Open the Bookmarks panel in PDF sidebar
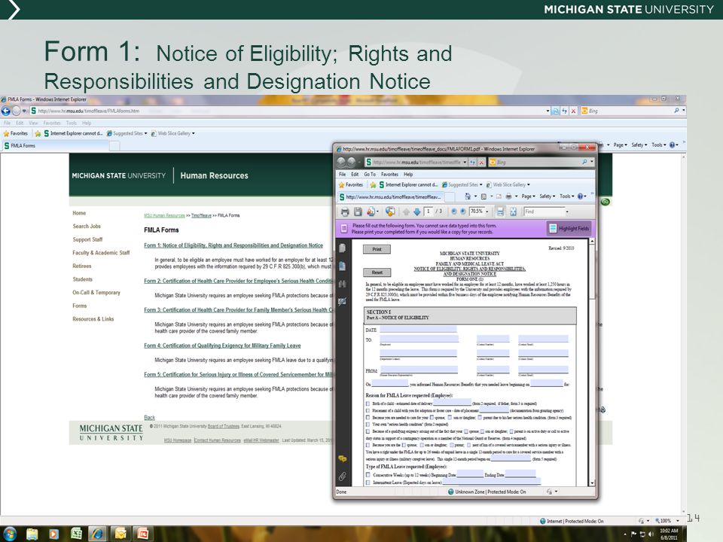This screenshot has width=723, height=542. (342, 266)
